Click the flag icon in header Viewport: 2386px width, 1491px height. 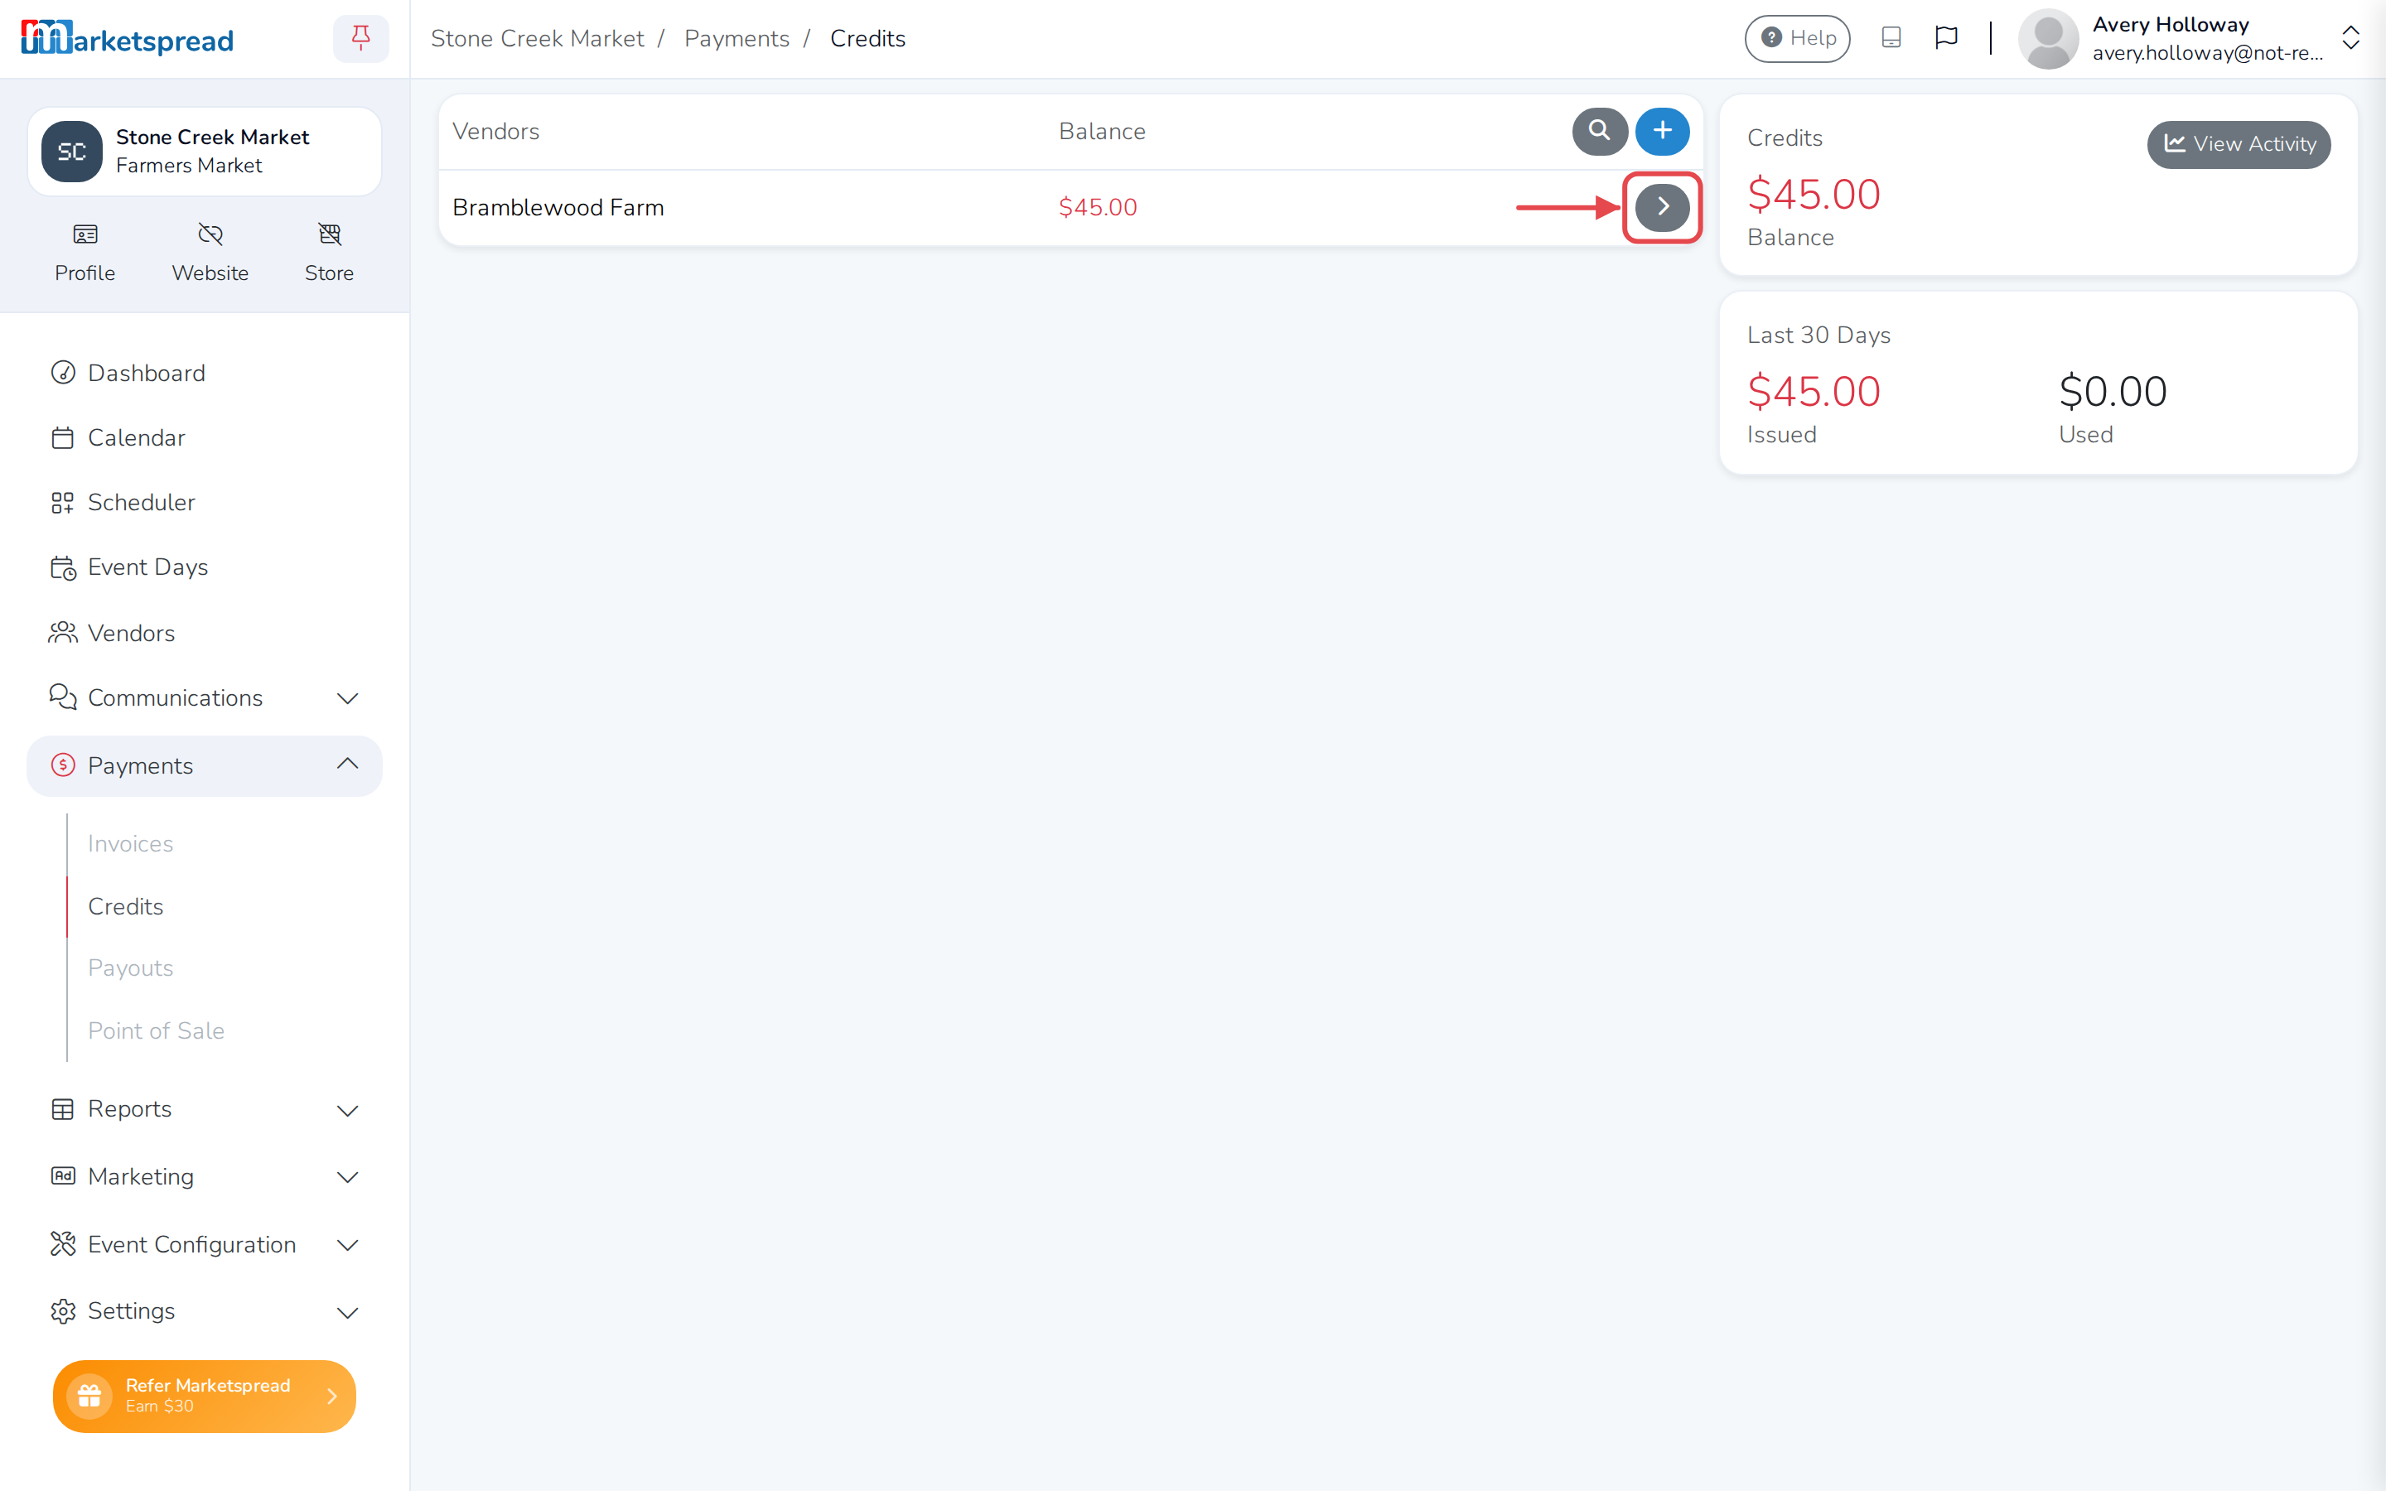(1946, 37)
